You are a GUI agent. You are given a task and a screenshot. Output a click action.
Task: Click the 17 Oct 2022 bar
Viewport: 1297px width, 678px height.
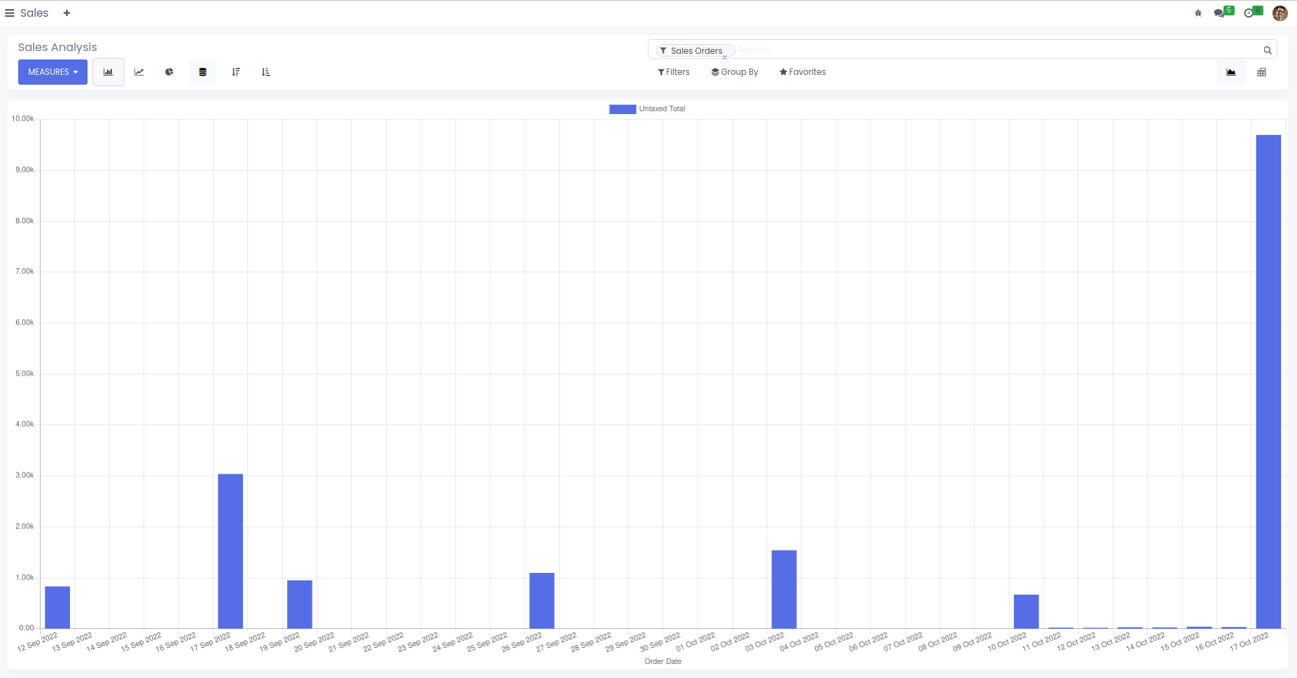click(1268, 381)
